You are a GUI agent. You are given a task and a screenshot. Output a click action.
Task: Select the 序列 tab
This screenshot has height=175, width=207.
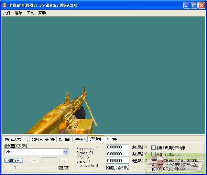tap(80, 139)
